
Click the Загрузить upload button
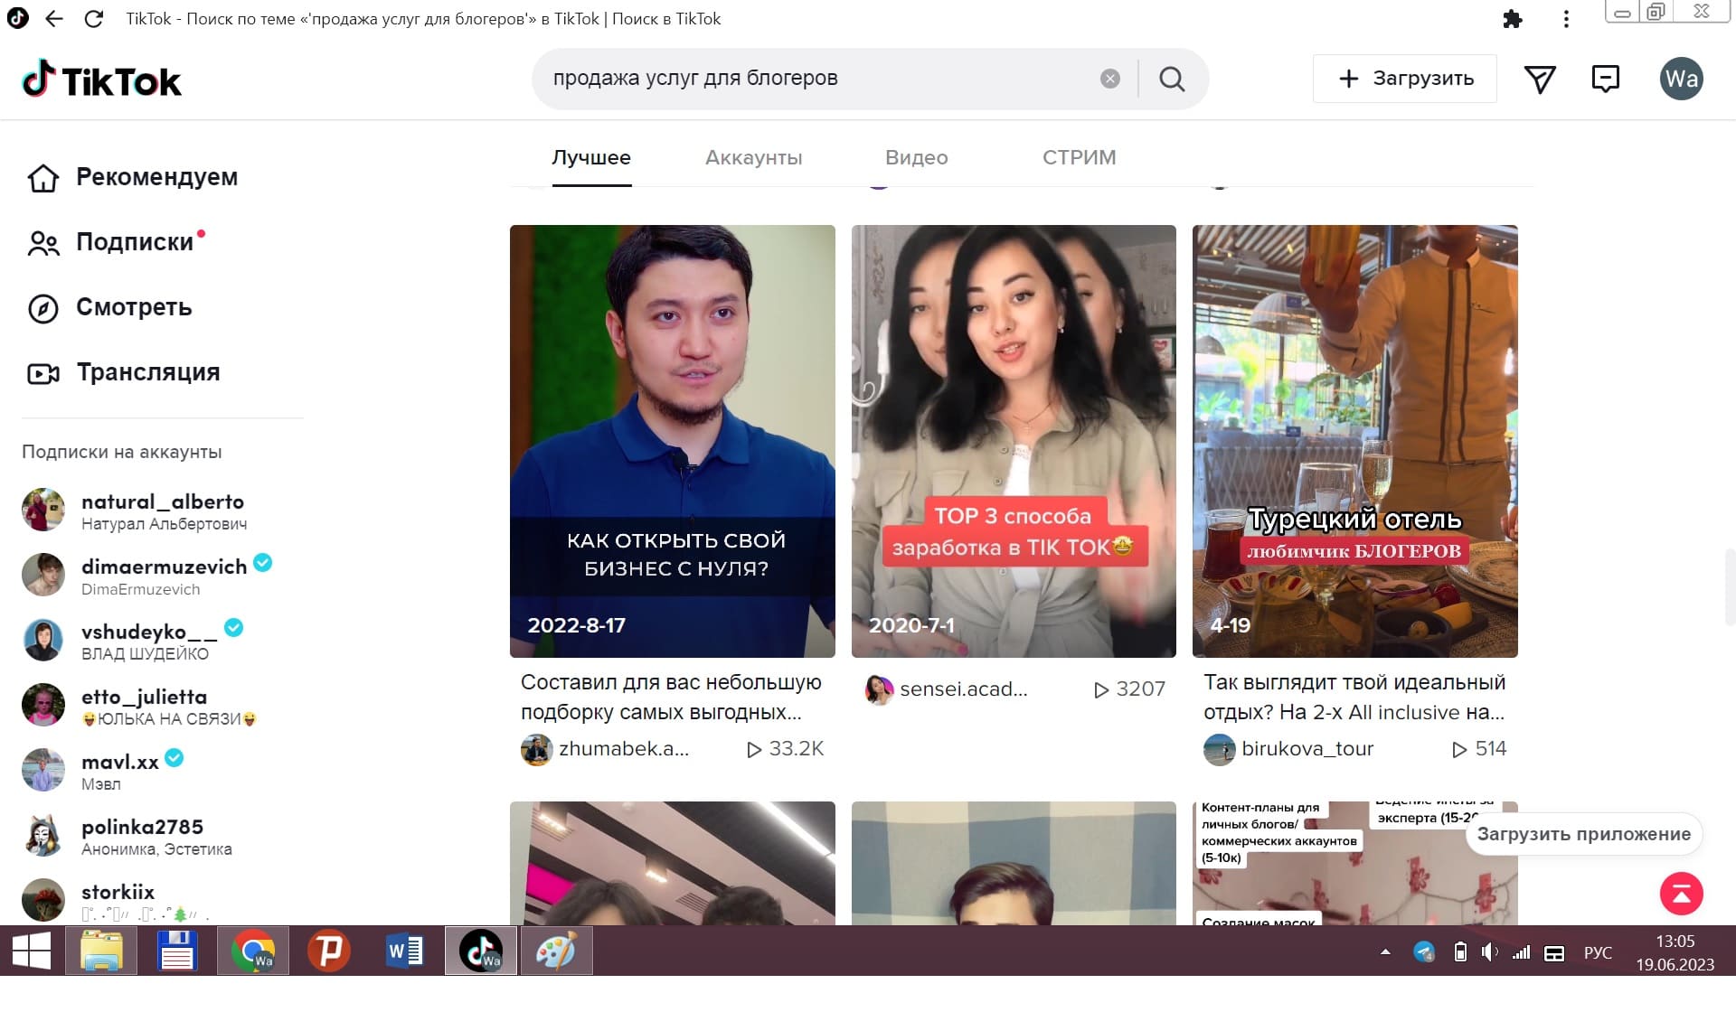point(1405,79)
